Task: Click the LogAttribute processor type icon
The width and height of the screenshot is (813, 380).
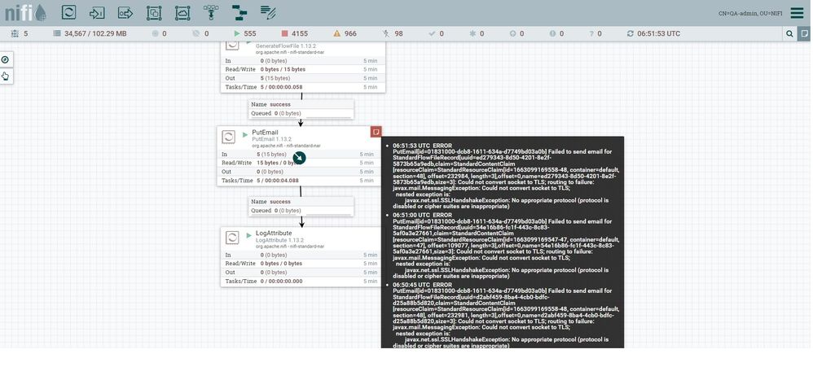Action: [232, 238]
